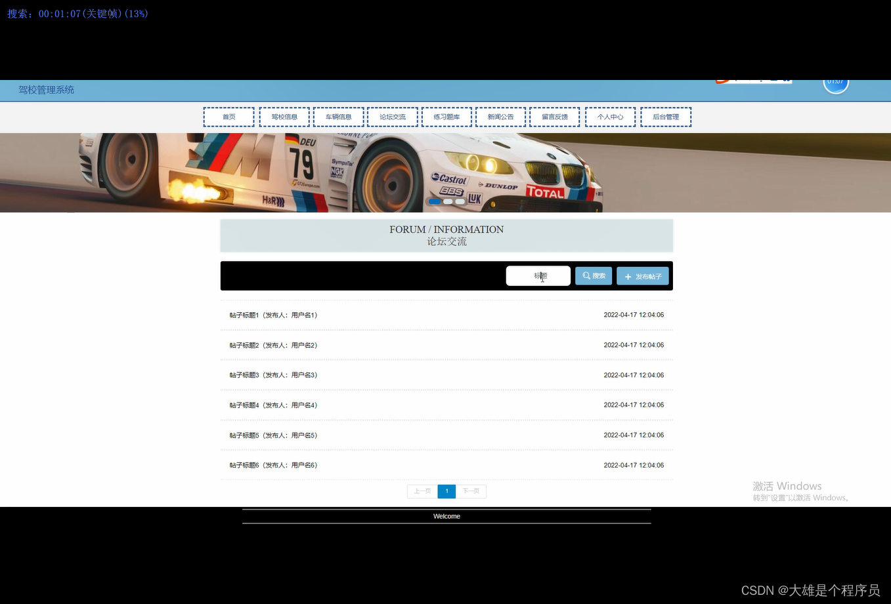This screenshot has height=604, width=891.
Task: Click the 搜索 search button
Action: click(594, 276)
